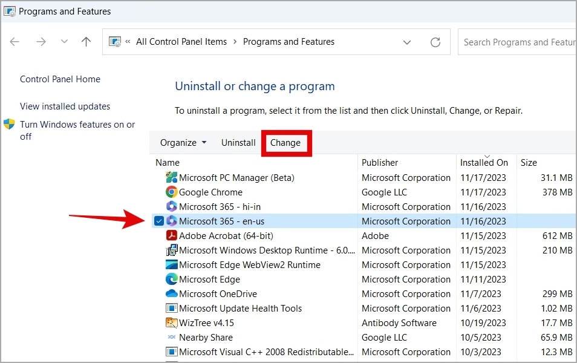
Task: Click the shield icon beside Windows features
Action: pyautogui.click(x=9, y=124)
